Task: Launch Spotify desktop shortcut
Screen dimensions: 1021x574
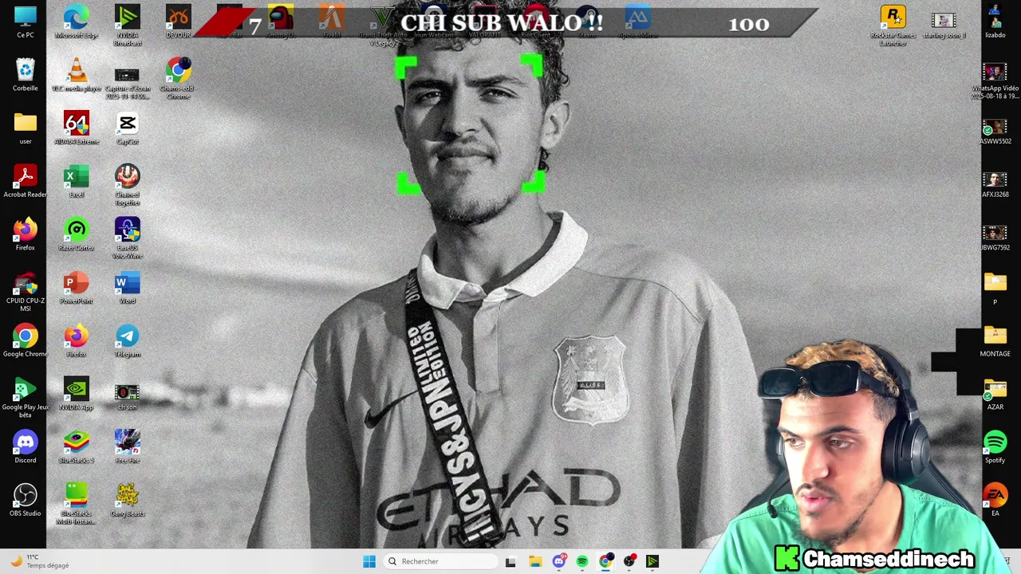Action: click(x=995, y=448)
